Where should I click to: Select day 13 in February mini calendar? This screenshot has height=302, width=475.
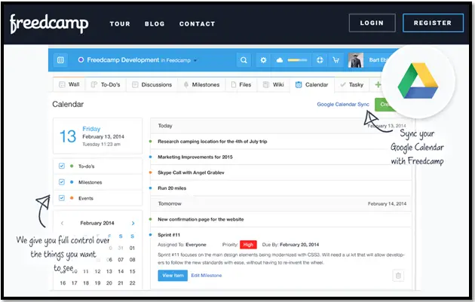point(109,271)
